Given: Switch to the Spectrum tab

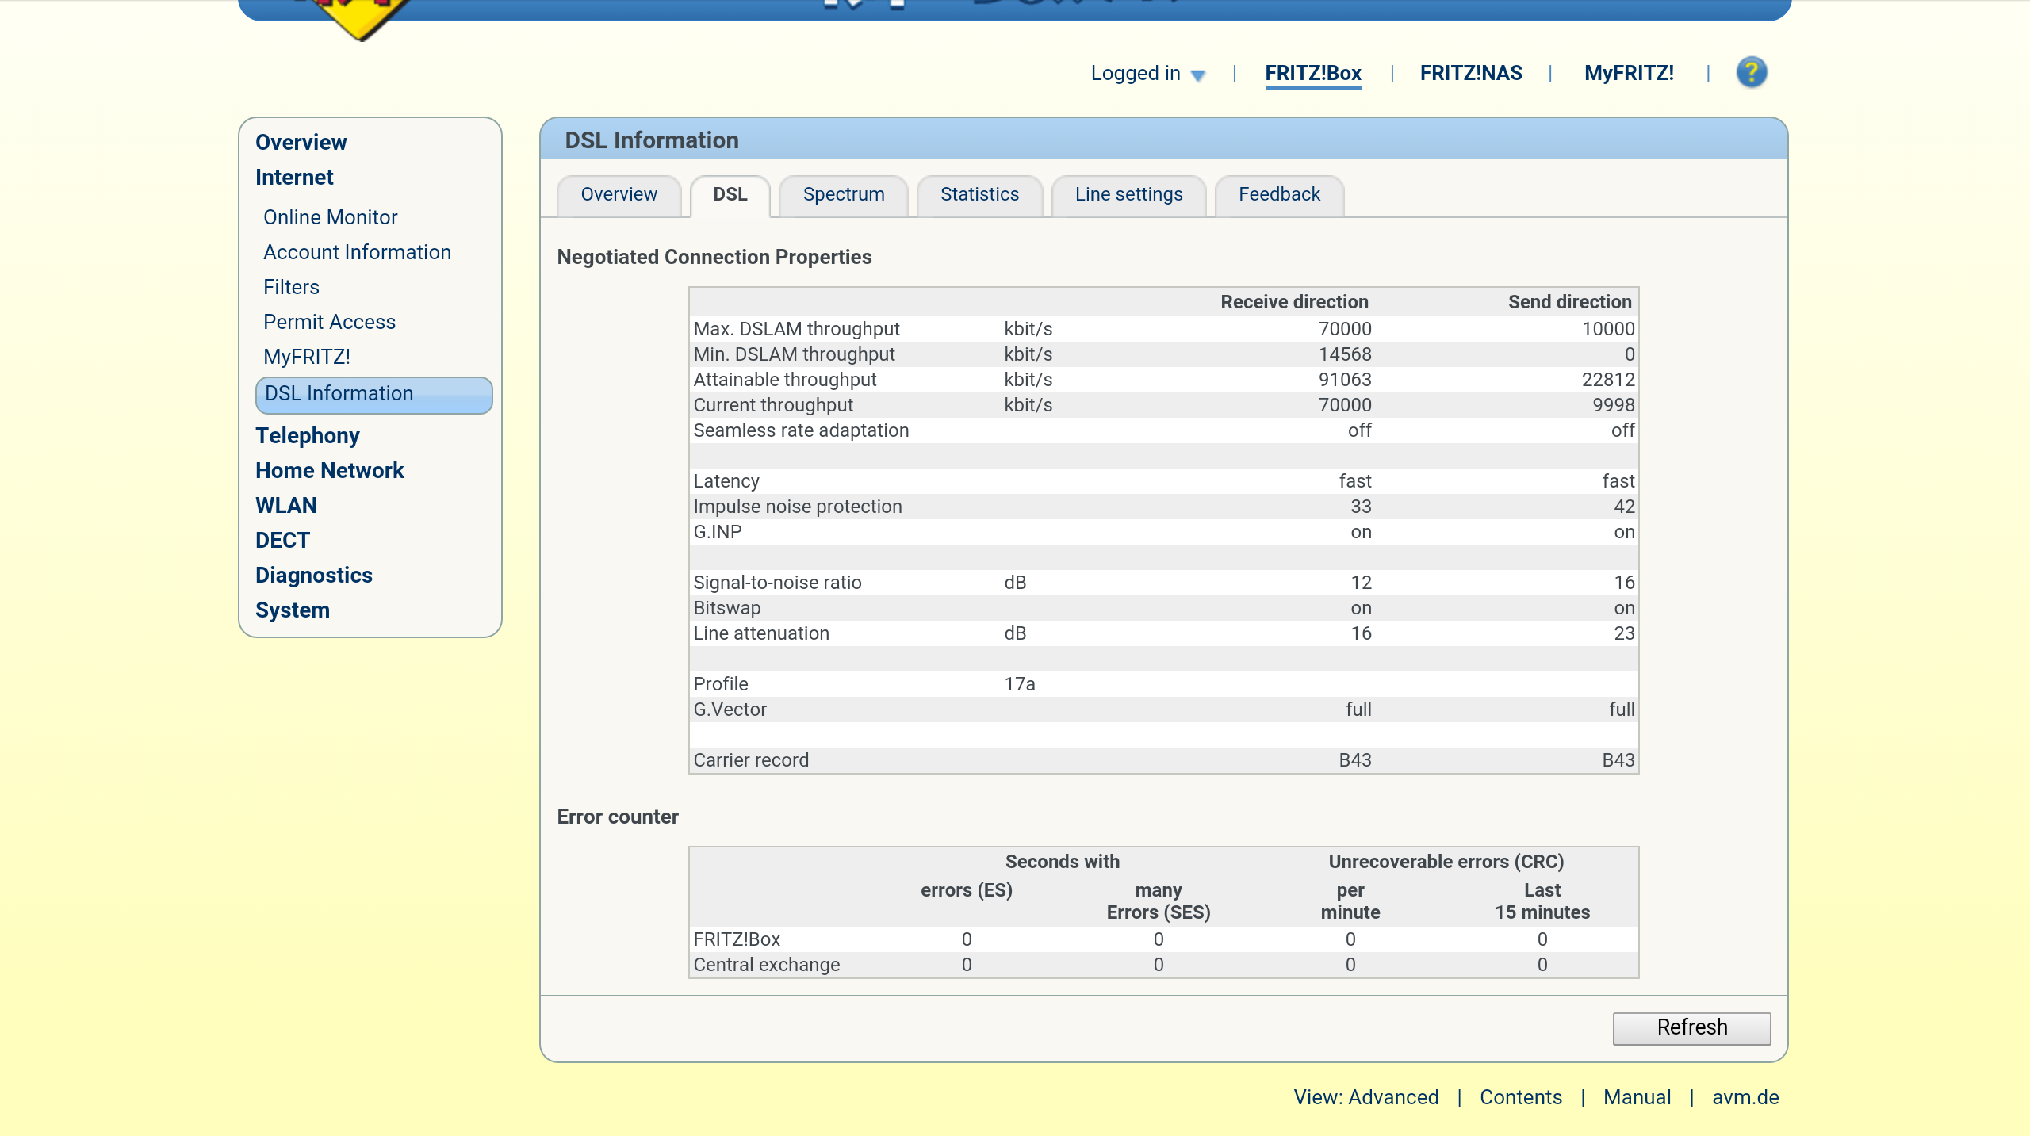Looking at the screenshot, I should tap(843, 195).
